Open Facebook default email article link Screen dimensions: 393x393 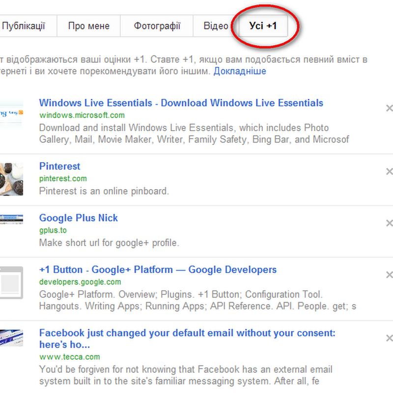(187, 338)
